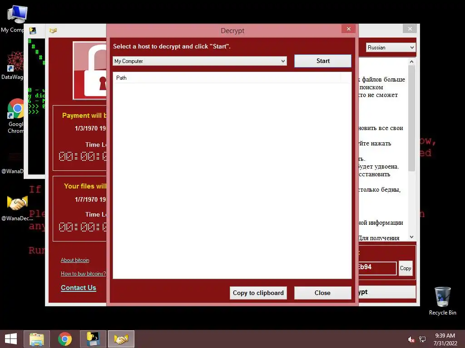This screenshot has height=348, width=465.
Task: Close the Wana Decryptor main window
Action: (x=410, y=29)
